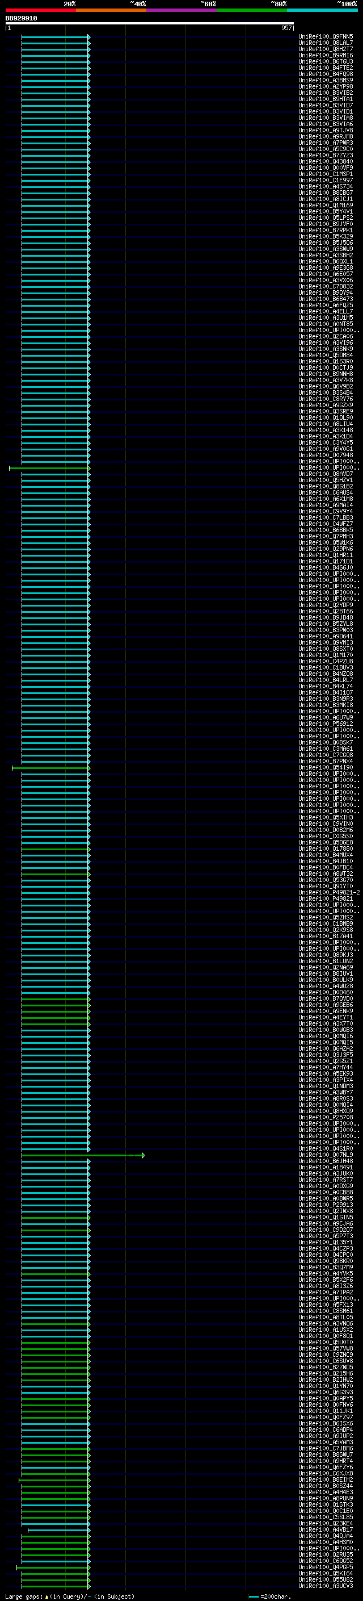Select hit UniRef100_Q2RU35
Viewport: 363px width, 1601px height.
326,1554
